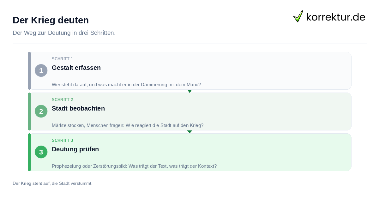
Task: Click the arrow between steps 2 and 3
Action: (x=189, y=132)
